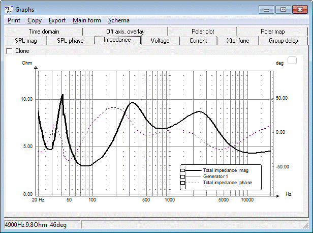Click the 'Generator 1' legend text
Screen dimensions: 313x233
[215, 177]
